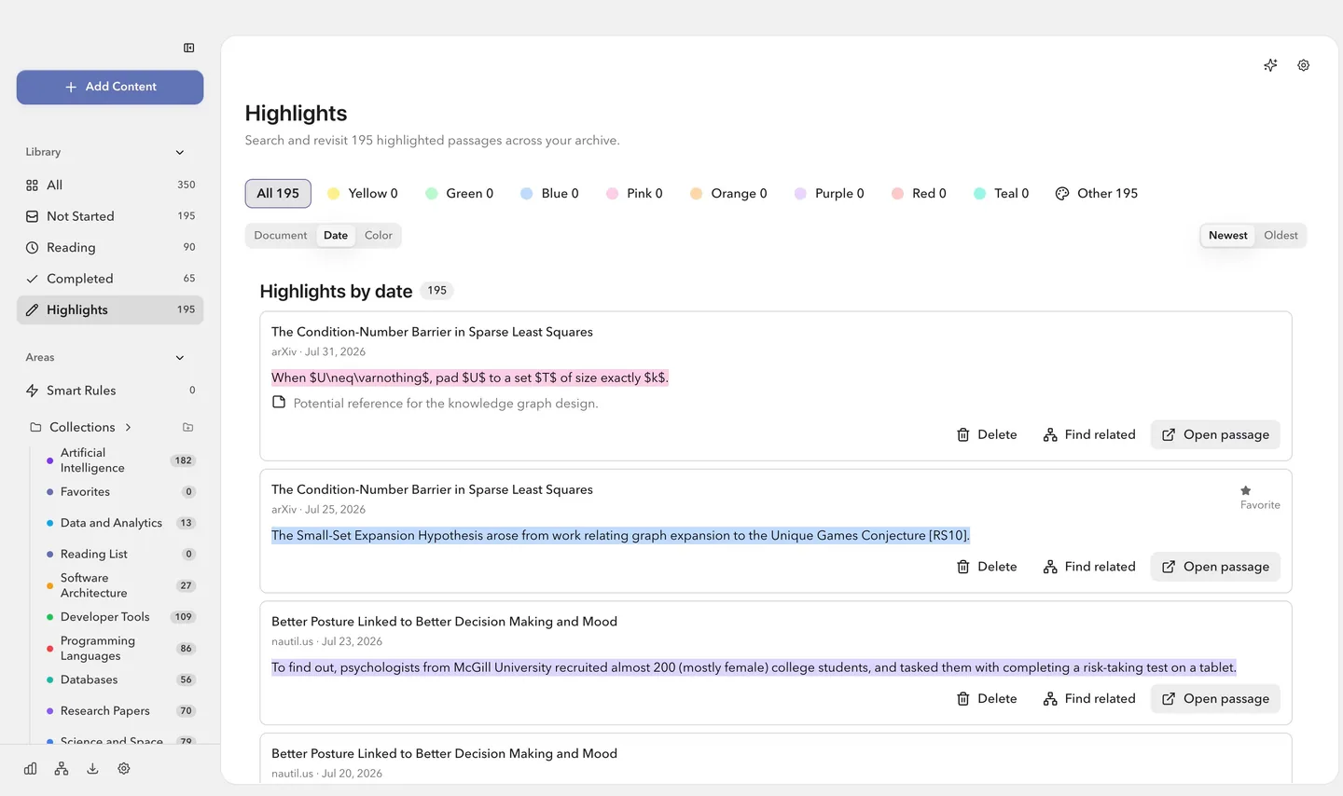Open the Software Architecture collection
The height and width of the screenshot is (796, 1343).
click(x=119, y=585)
